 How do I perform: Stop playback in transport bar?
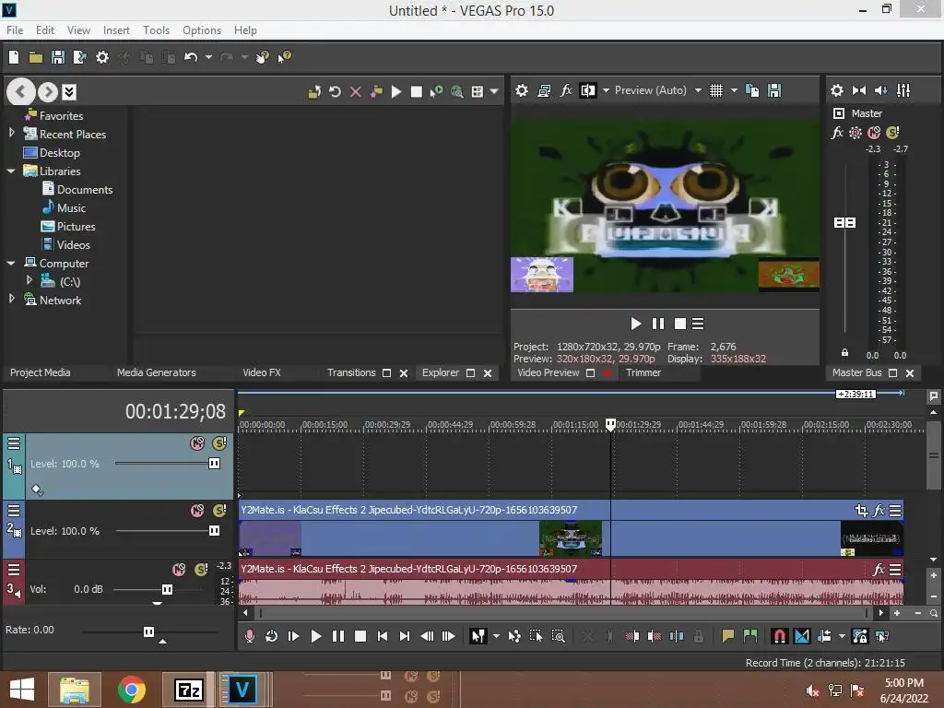pos(360,636)
